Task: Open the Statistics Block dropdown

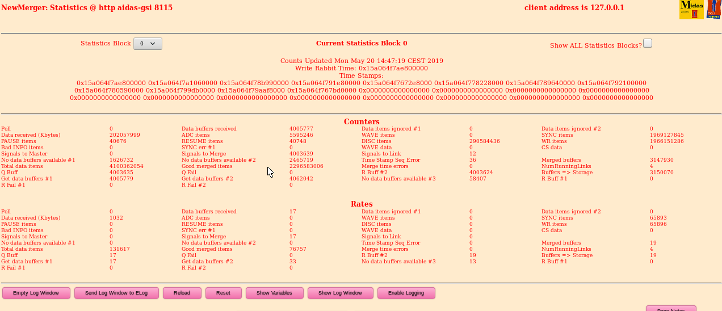Action: coord(148,44)
